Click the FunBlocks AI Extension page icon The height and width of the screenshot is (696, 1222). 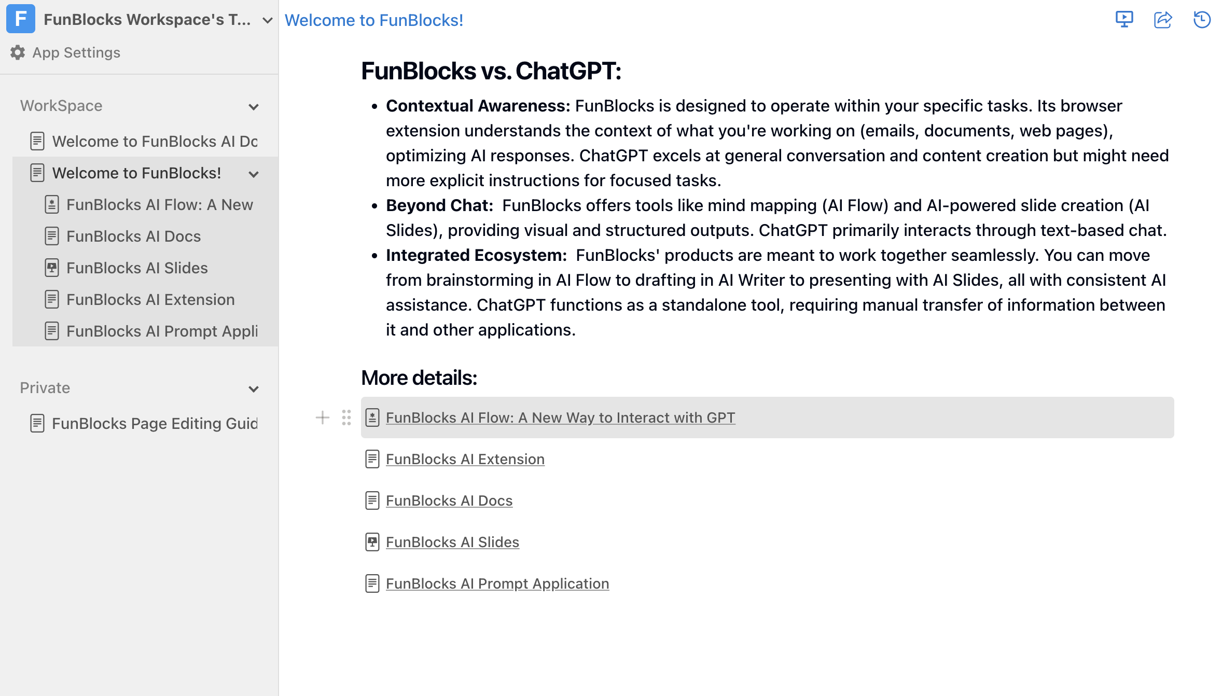click(x=52, y=299)
